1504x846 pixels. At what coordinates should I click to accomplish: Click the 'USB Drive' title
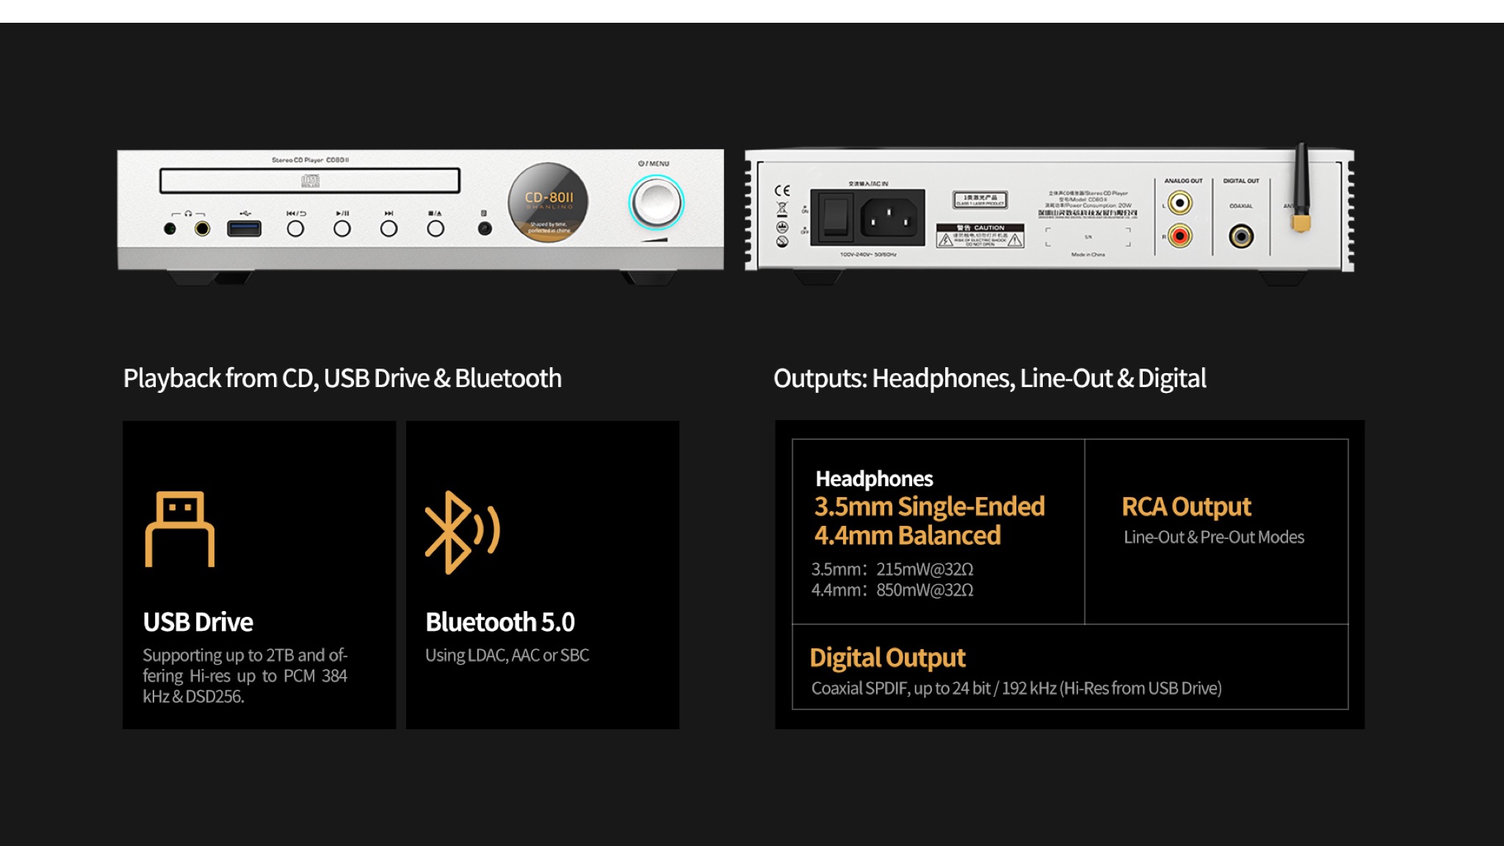198,622
